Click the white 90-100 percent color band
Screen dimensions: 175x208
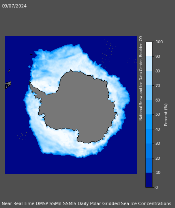click(x=149, y=49)
